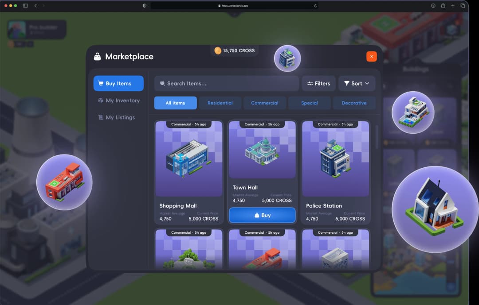
Task: Click Town Hall's market average 4,750
Action: click(239, 201)
